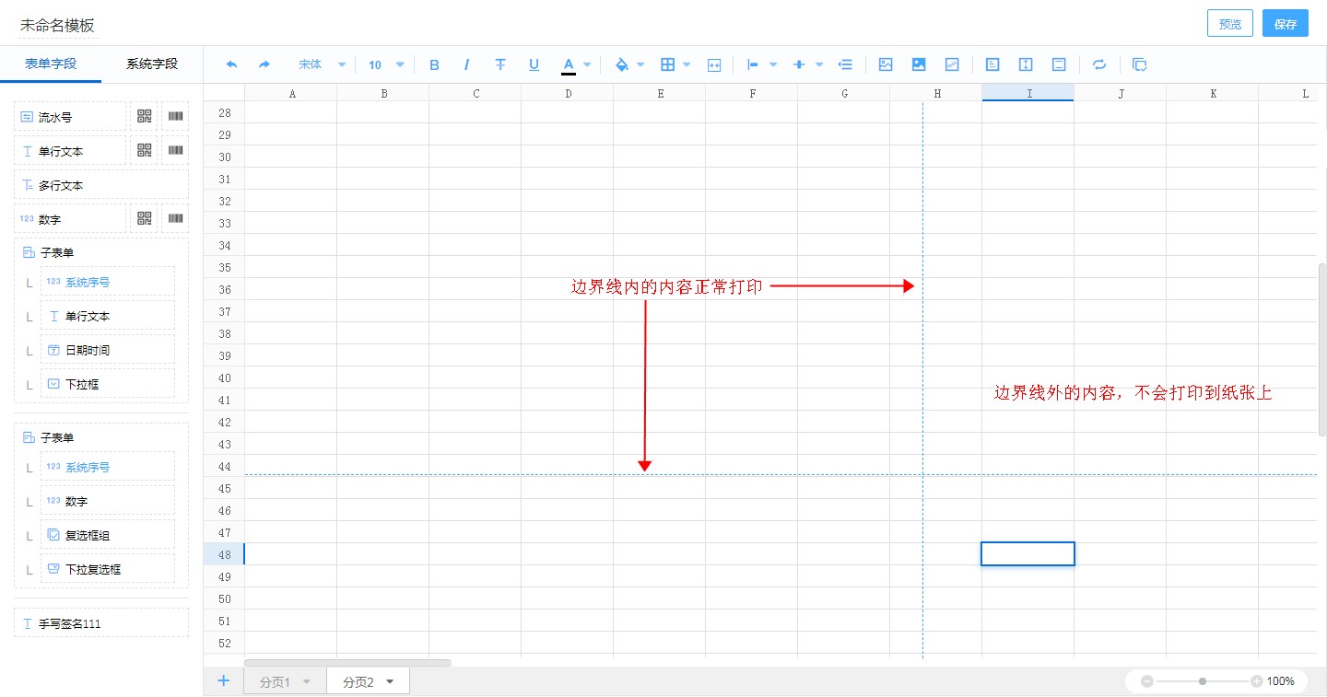1327x697 pixels.
Task: Expand the border style dropdown
Action: pos(685,64)
